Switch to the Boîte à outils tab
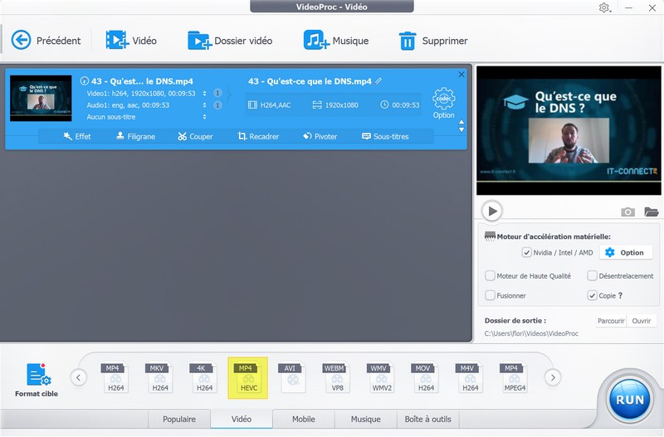 tap(427, 419)
